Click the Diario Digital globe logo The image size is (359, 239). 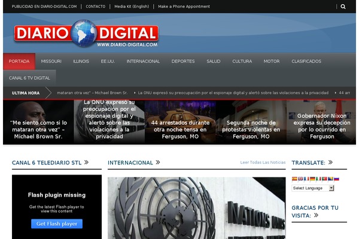click(x=86, y=33)
